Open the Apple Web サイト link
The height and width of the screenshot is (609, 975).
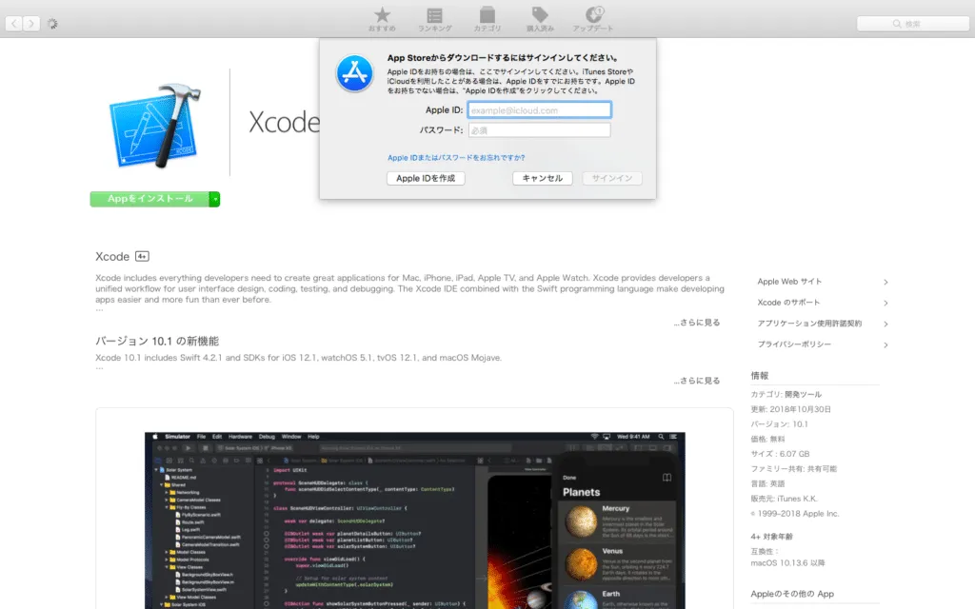(789, 282)
